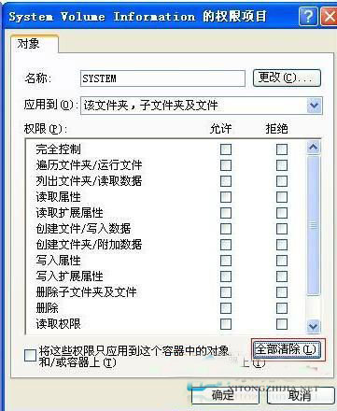
Task: Tick Allow for 创建文件/写入数据
Action: pyautogui.click(x=226, y=229)
